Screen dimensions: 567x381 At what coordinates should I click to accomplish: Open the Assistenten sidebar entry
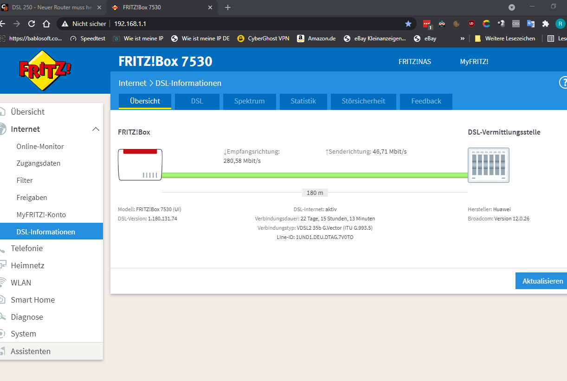[51, 351]
